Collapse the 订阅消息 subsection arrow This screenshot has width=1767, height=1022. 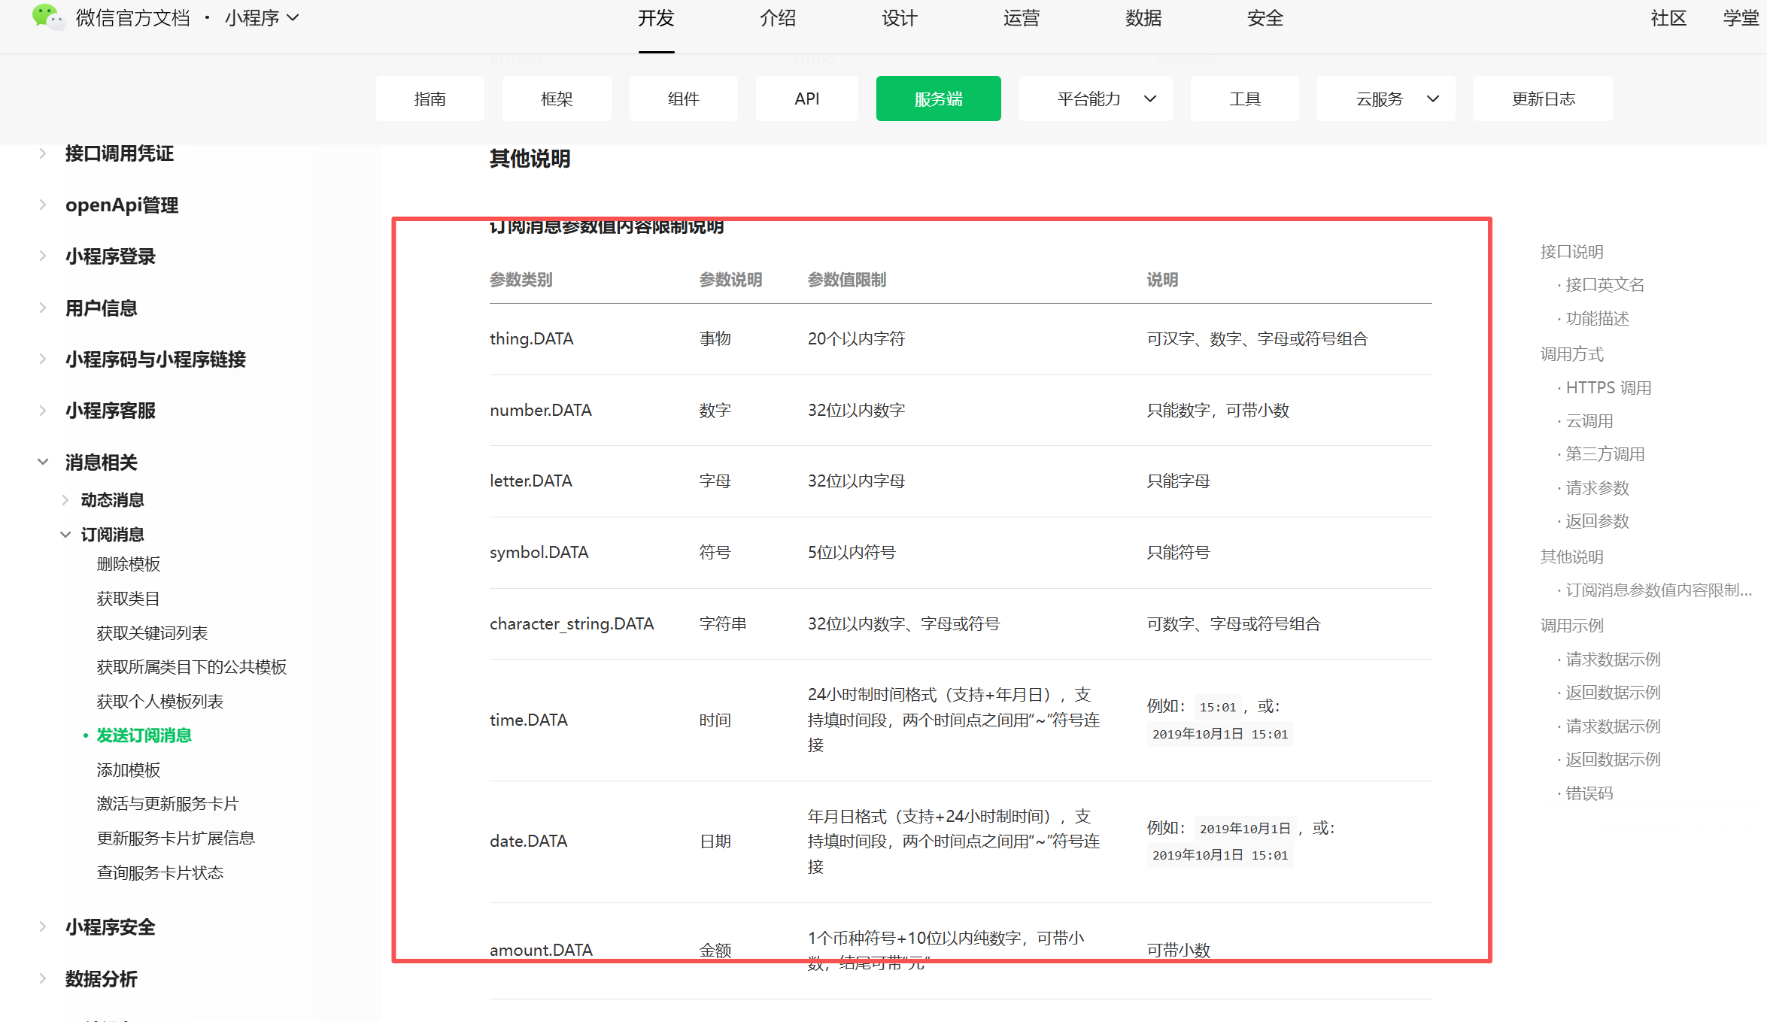(65, 534)
